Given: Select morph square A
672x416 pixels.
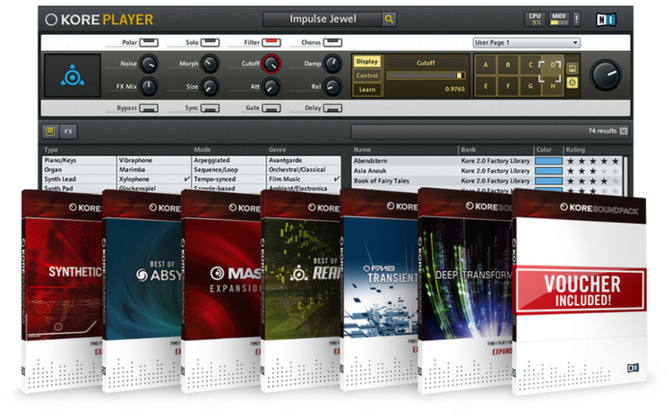Looking at the screenshot, I should point(486,65).
